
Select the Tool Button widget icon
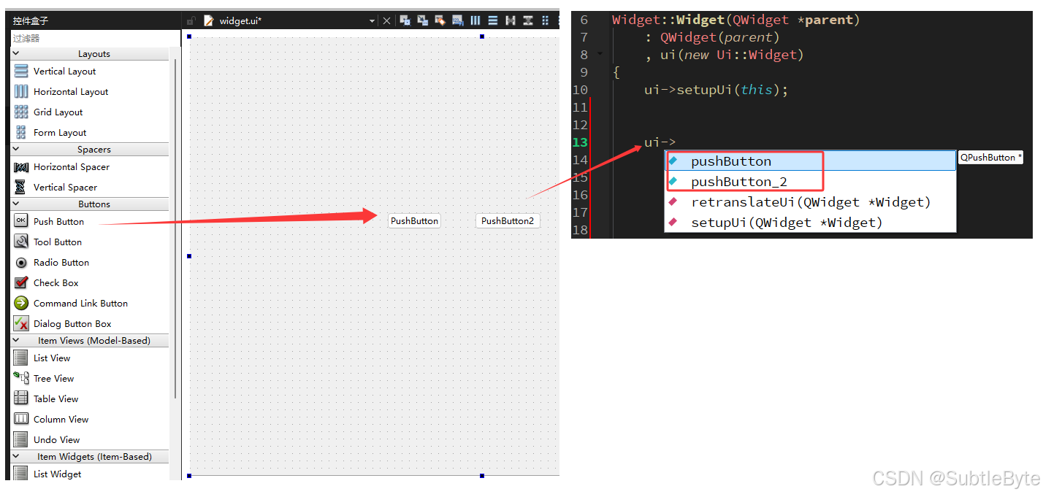pyautogui.click(x=21, y=242)
